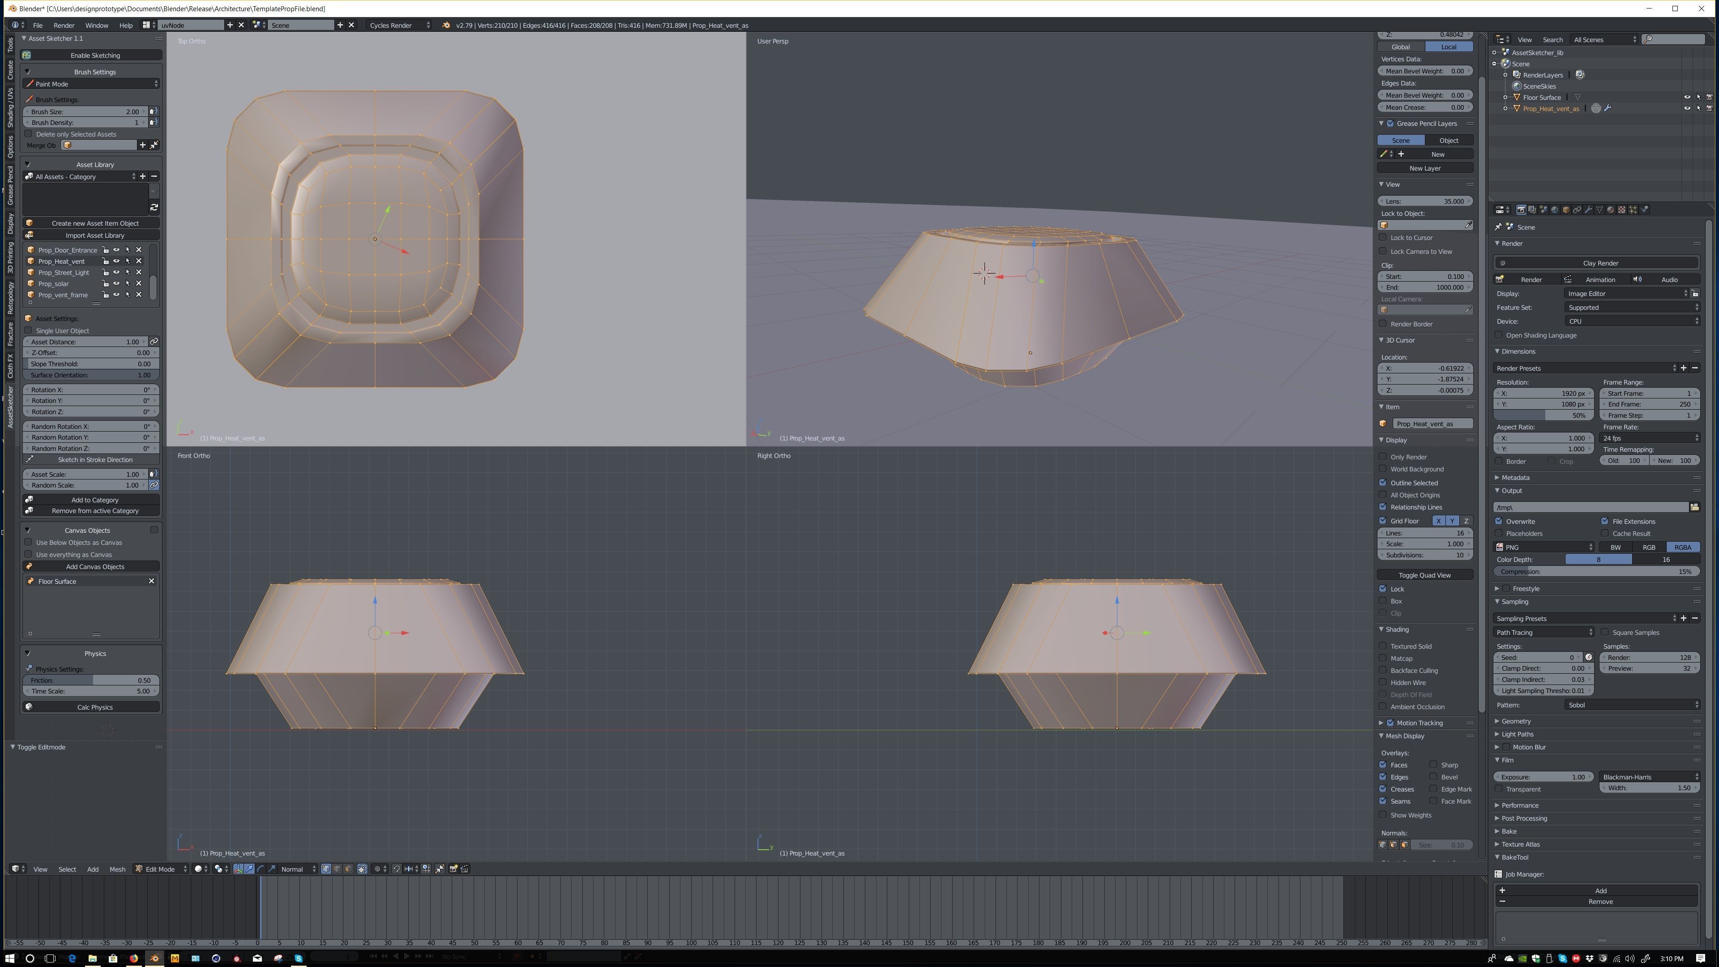Click the Item name Prop_Heat_vent_as field
This screenshot has height=967, width=1719.
click(x=1432, y=424)
